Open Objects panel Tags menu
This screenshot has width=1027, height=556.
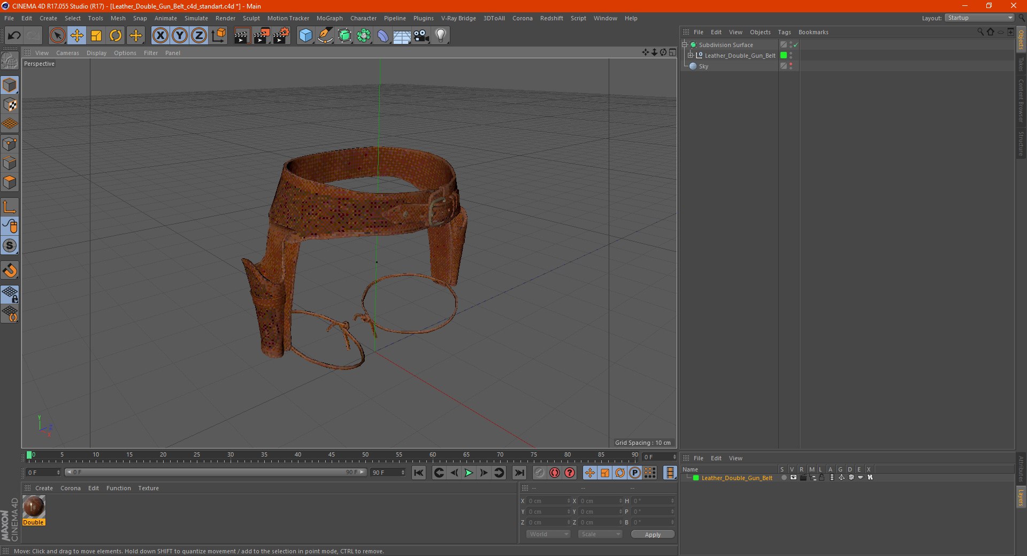click(784, 32)
